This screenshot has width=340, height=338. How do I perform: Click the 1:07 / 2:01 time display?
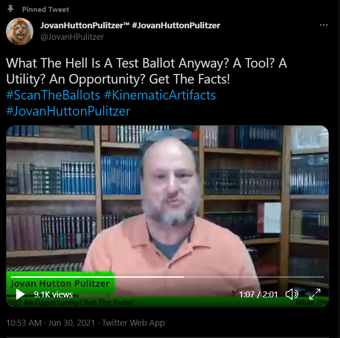[x=258, y=294]
